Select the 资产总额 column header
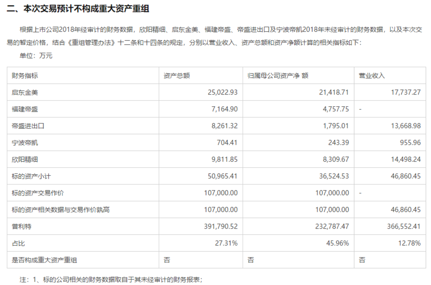431x285 pixels. coord(177,75)
